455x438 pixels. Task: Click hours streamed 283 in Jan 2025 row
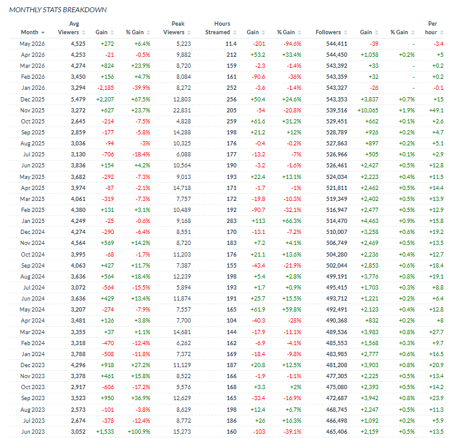[232, 221]
